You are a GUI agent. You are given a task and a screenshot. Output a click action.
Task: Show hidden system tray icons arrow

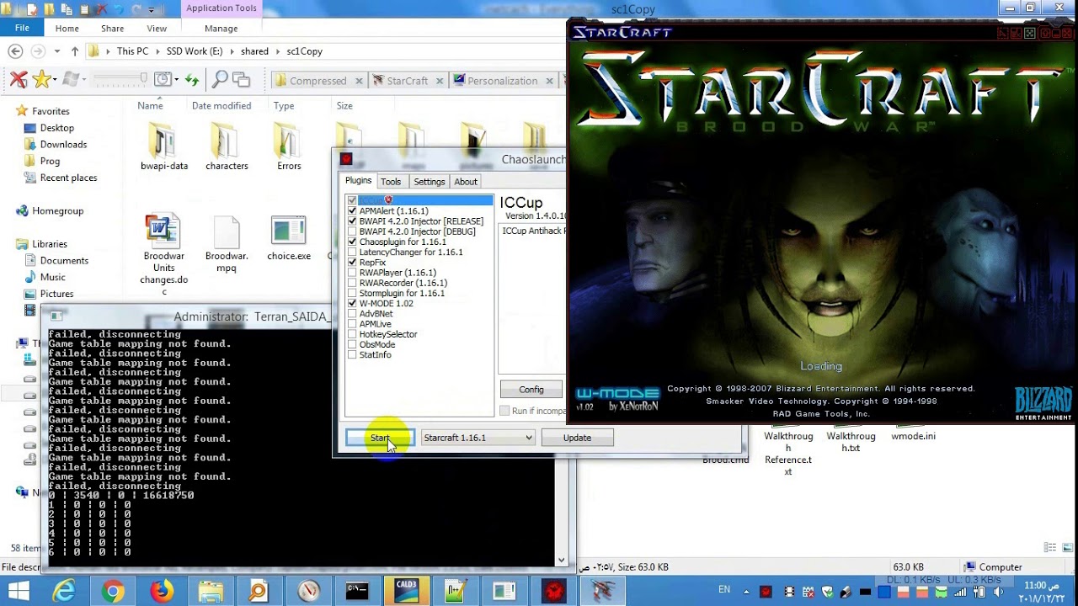[744, 592]
